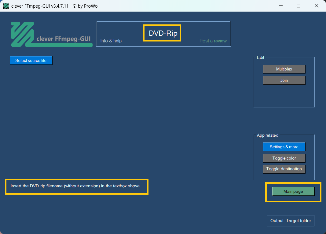Open the Info & help link
326x234 pixels.
point(111,41)
